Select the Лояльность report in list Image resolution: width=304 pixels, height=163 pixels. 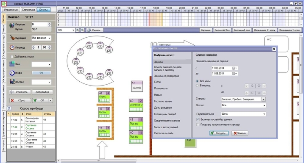click(x=161, y=88)
